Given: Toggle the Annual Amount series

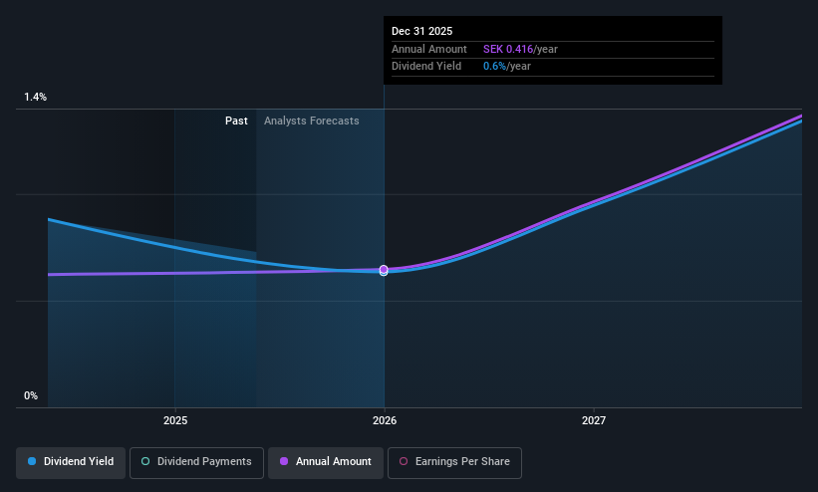Looking at the screenshot, I should point(326,462).
